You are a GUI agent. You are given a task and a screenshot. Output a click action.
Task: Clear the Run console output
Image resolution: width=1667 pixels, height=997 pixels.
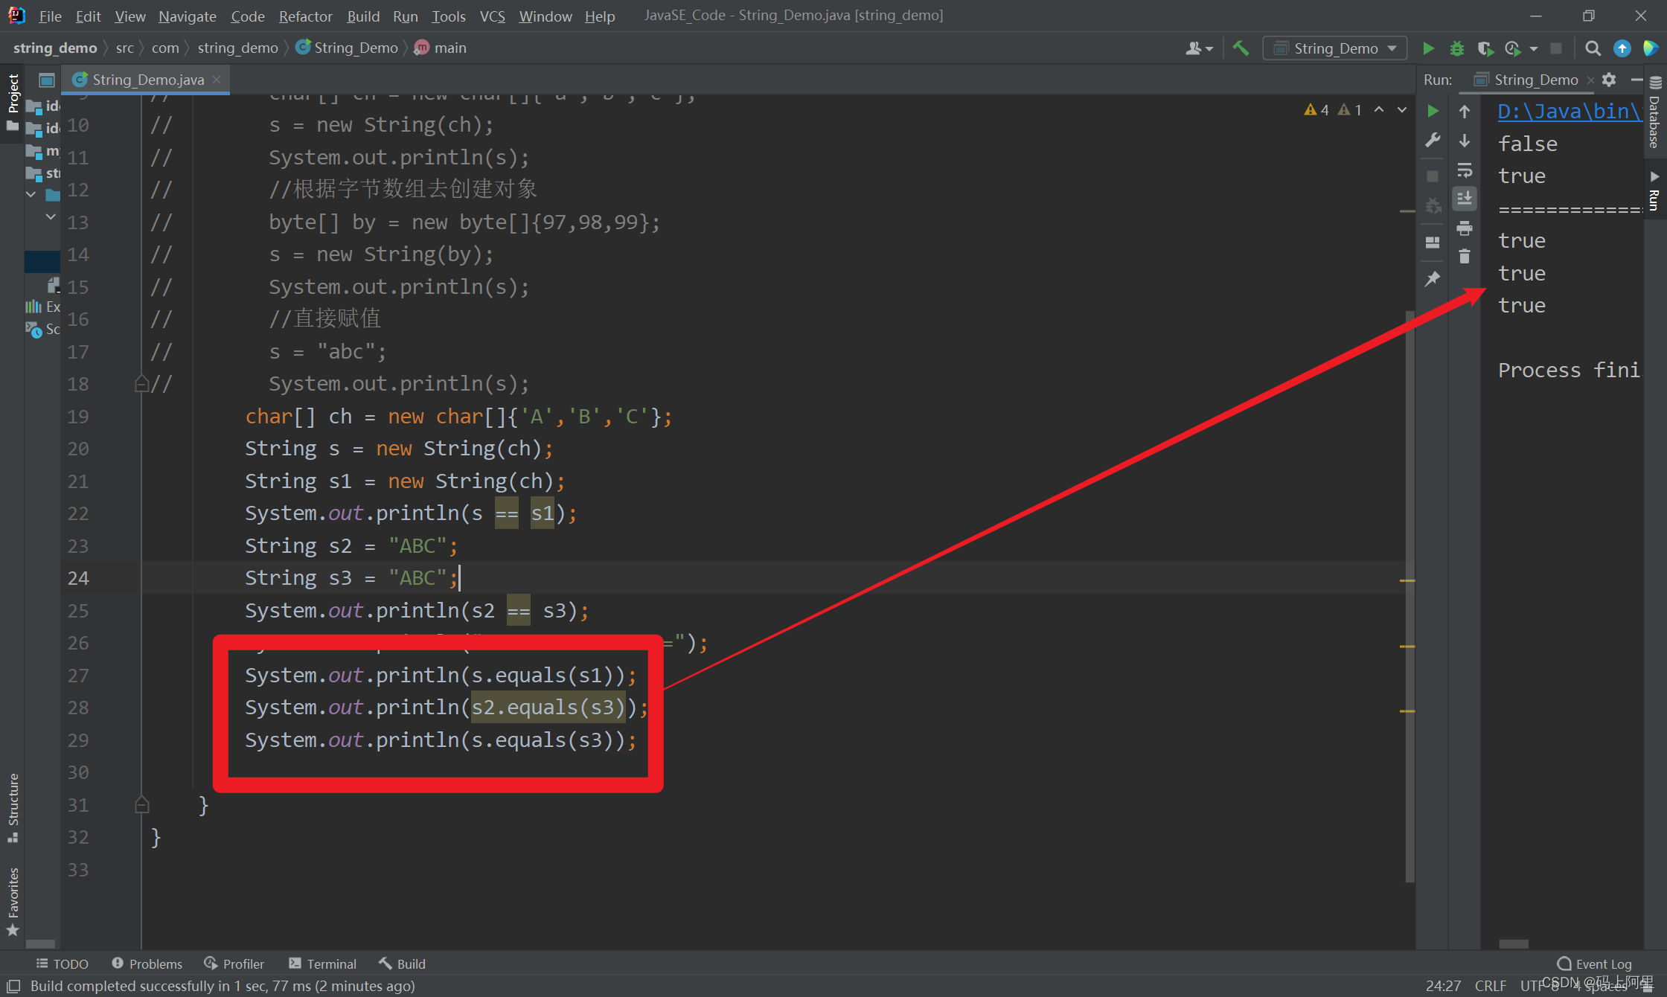(x=1465, y=257)
